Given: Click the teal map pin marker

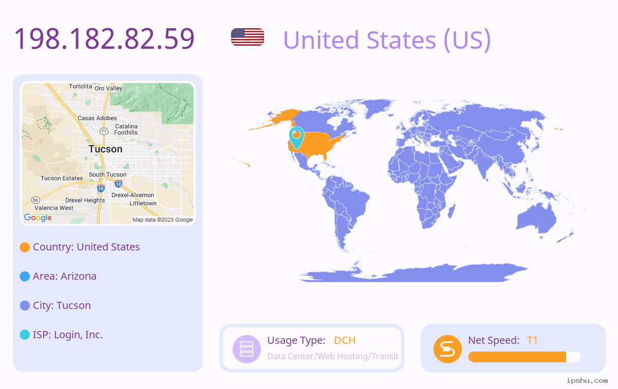Looking at the screenshot, I should [x=296, y=138].
